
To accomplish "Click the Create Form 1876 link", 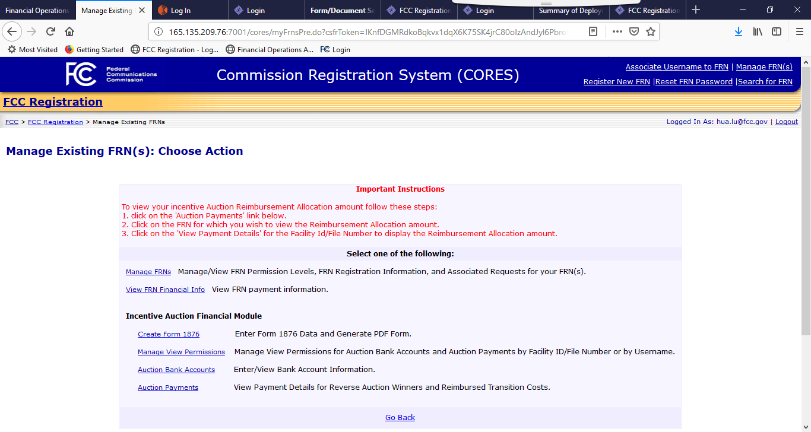I will click(x=169, y=334).
